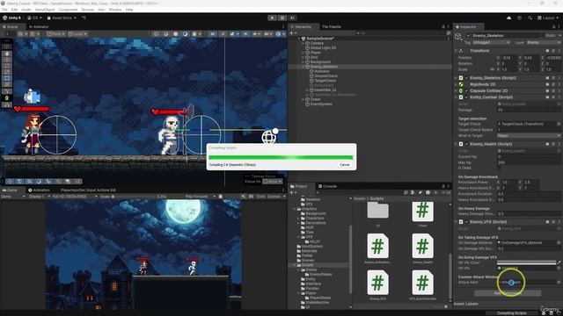This screenshot has height=316, width=563.
Task: Select the Scripts breadcrumb in Project path
Action: pos(377,198)
